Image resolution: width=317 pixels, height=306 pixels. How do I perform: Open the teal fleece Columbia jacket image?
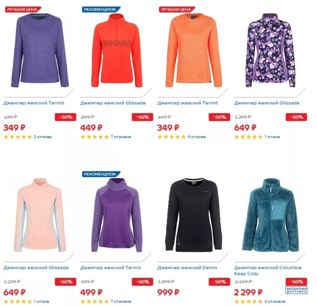coord(270,215)
